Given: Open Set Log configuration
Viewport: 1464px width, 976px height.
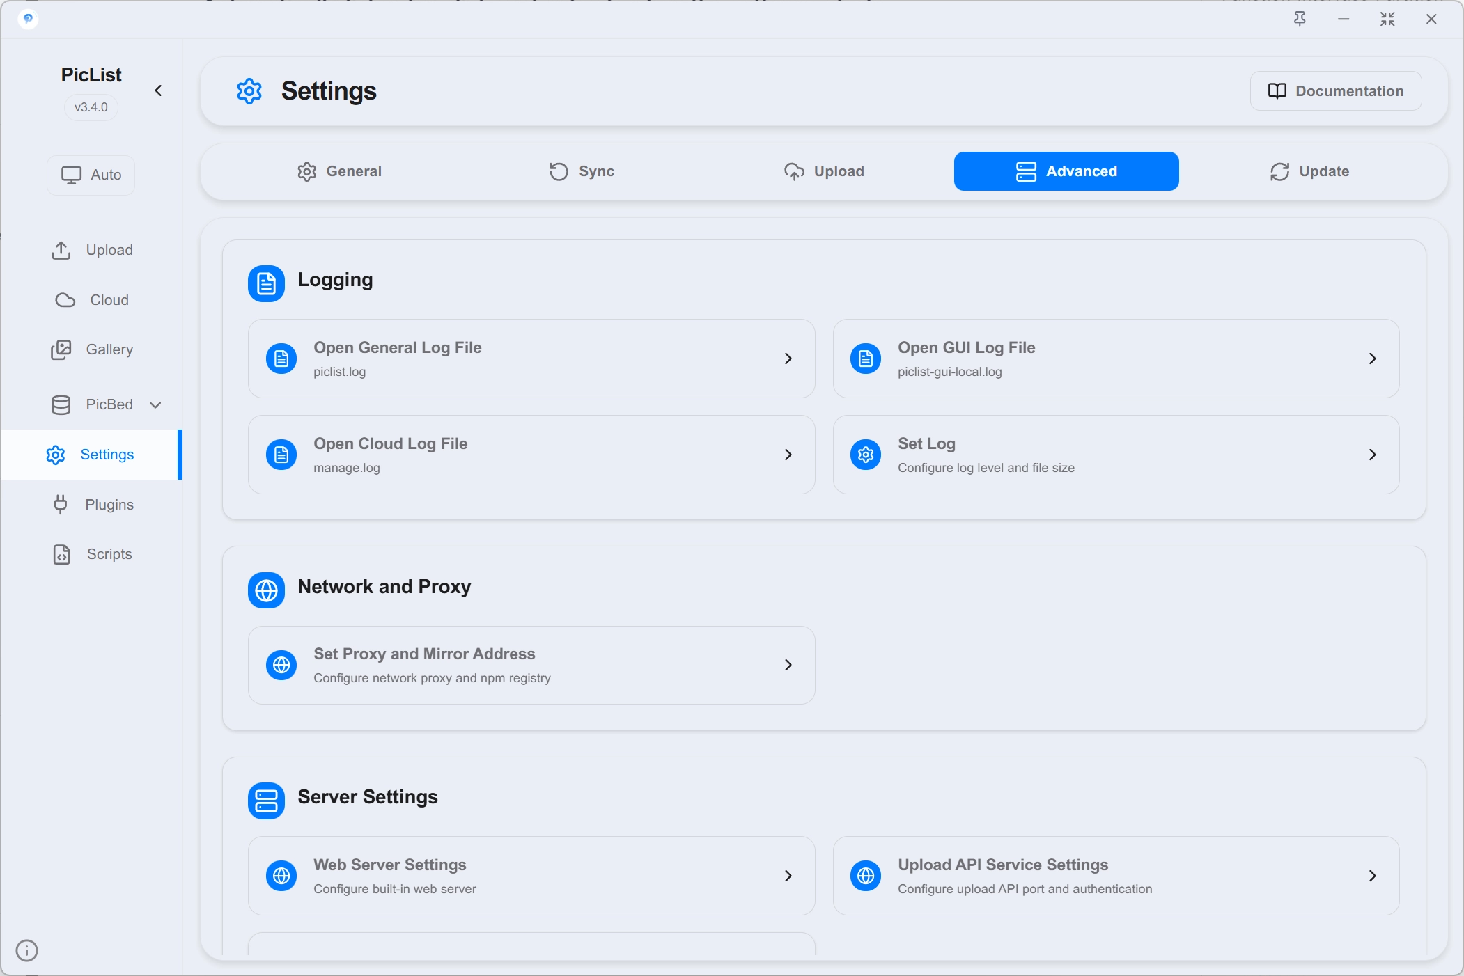Looking at the screenshot, I should [1116, 455].
